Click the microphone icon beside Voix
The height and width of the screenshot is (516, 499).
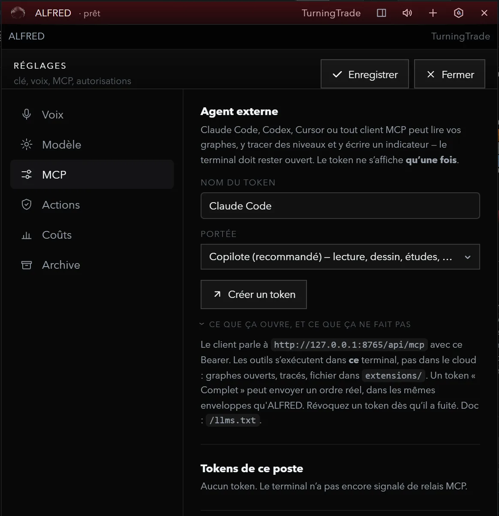tap(27, 114)
